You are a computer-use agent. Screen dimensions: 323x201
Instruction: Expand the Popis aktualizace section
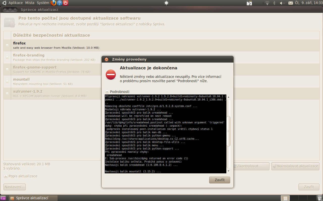click(6, 176)
